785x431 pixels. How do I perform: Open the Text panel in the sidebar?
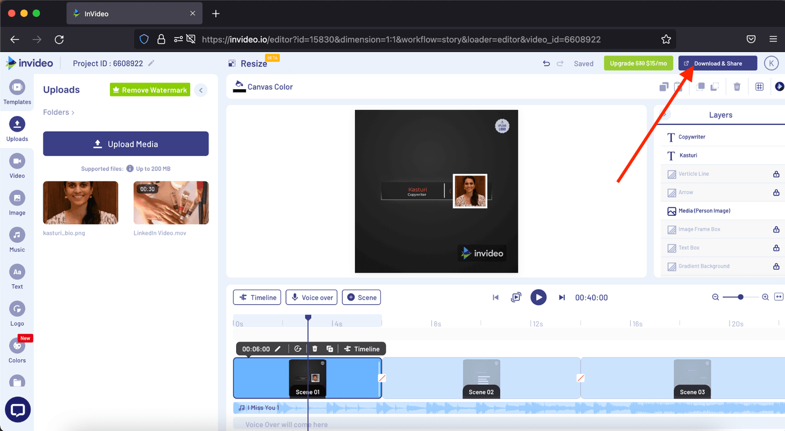17,277
